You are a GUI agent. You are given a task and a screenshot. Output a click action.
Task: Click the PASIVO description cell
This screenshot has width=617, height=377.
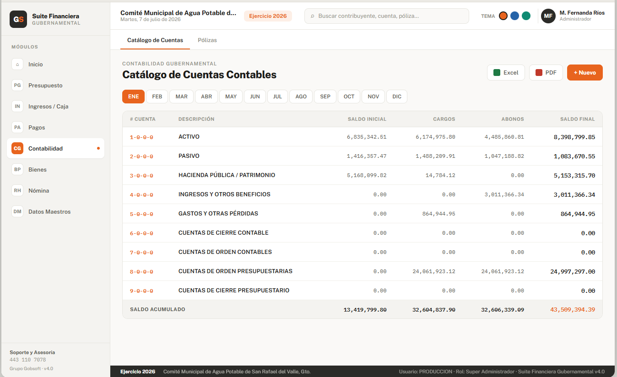(x=189, y=156)
